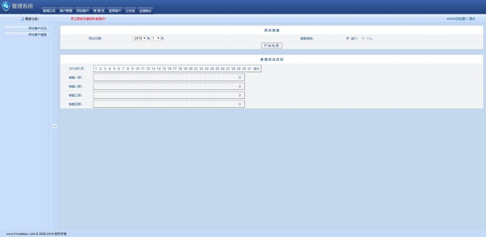The height and width of the screenshot is (237, 486).
Task: Click the red announcement text link
Action: 88,19
